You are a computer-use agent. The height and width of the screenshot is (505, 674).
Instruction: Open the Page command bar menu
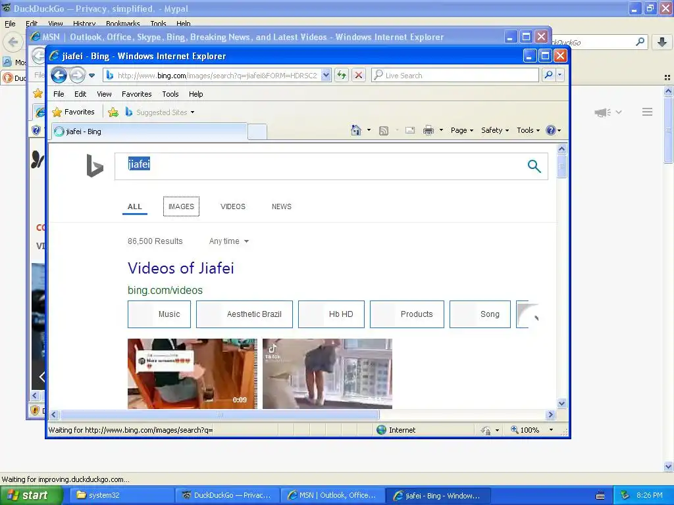[462, 130]
